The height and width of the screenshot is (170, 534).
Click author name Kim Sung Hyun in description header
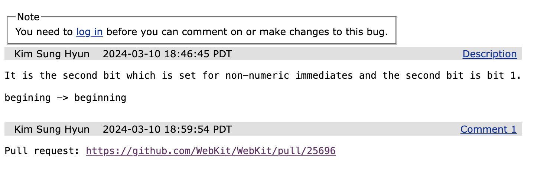point(52,54)
